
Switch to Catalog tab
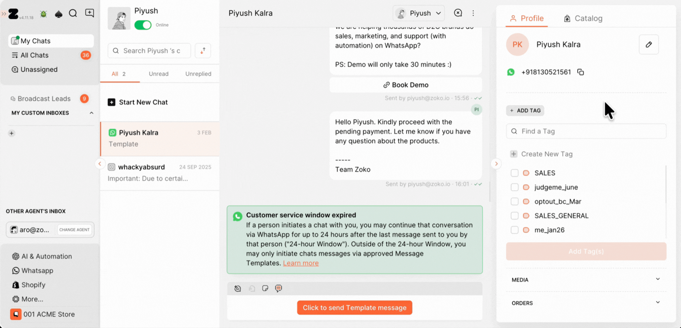click(583, 18)
